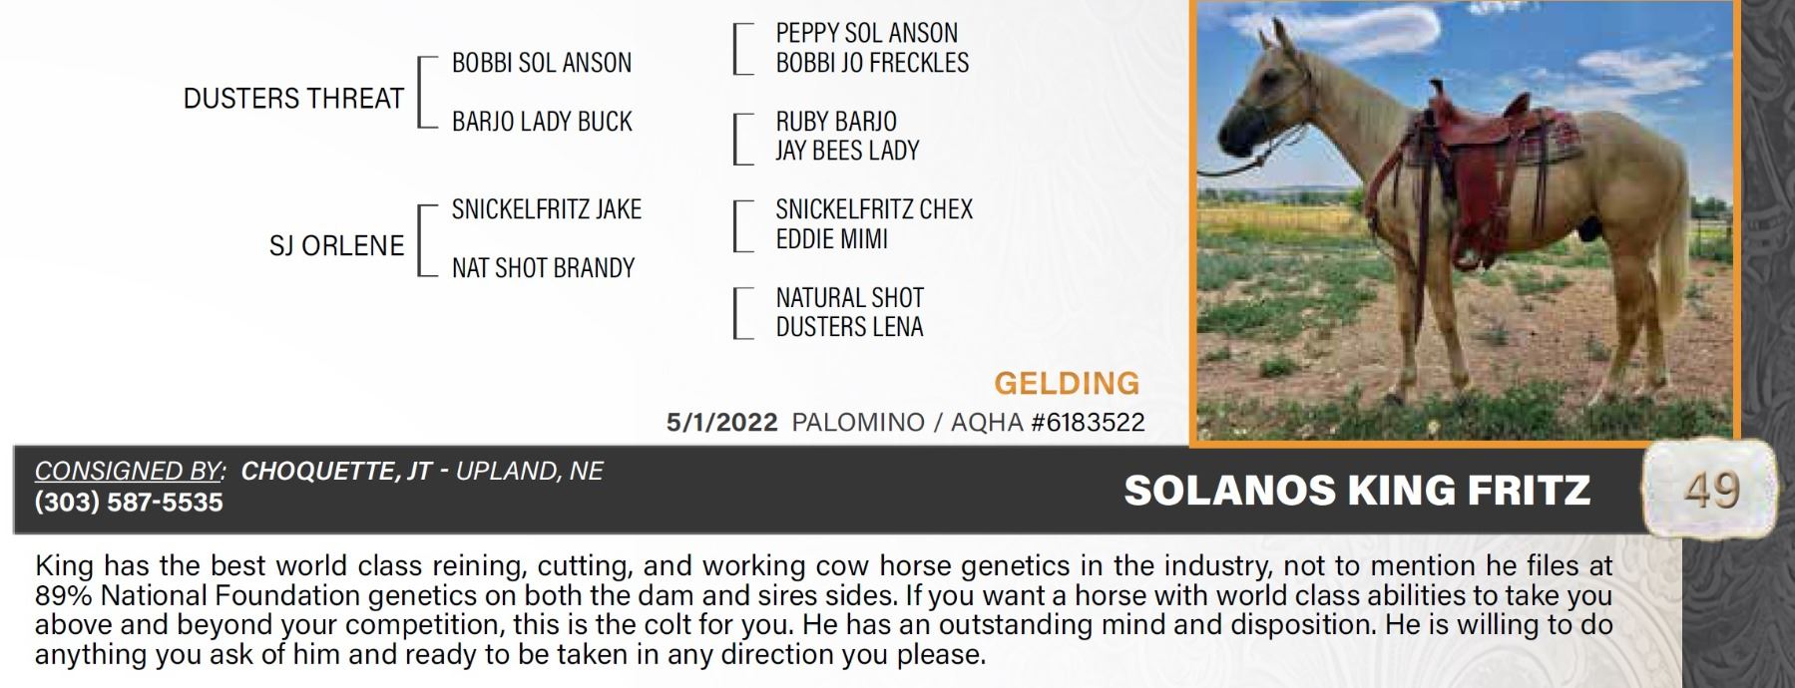1795x688 pixels.
Task: Click NATURAL SHOT ancestor name
Action: [x=850, y=298]
